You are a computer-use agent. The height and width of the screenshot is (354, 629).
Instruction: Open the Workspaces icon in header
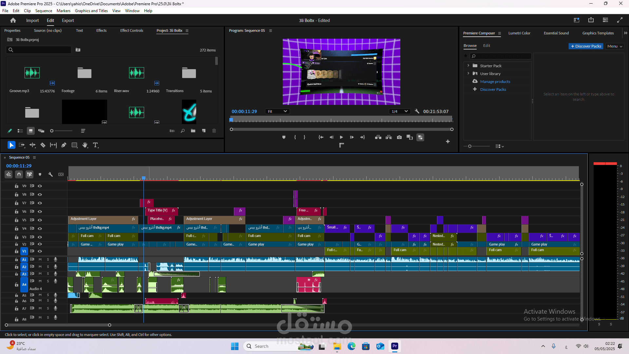(577, 20)
